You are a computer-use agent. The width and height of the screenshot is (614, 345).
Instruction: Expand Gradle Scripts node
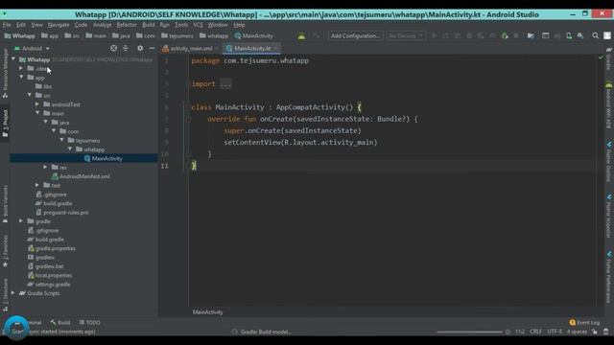pyautogui.click(x=13, y=293)
